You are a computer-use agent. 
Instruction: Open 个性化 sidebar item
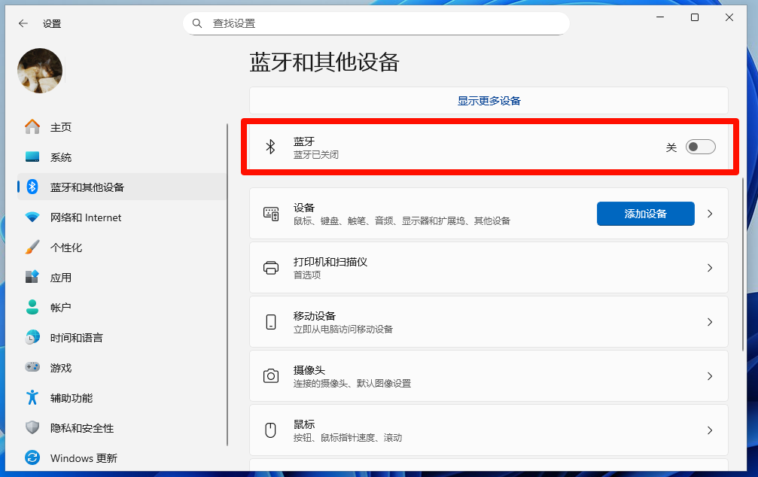[x=122, y=248]
